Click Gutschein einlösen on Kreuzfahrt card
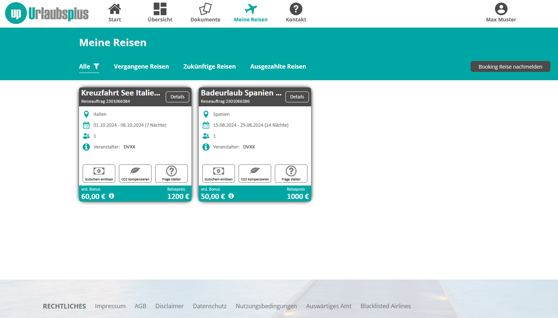This screenshot has width=558, height=318. pyautogui.click(x=99, y=174)
